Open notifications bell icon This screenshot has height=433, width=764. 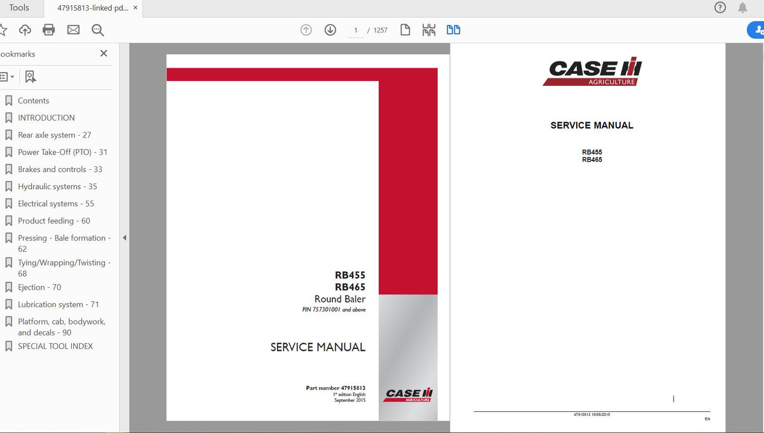click(742, 8)
